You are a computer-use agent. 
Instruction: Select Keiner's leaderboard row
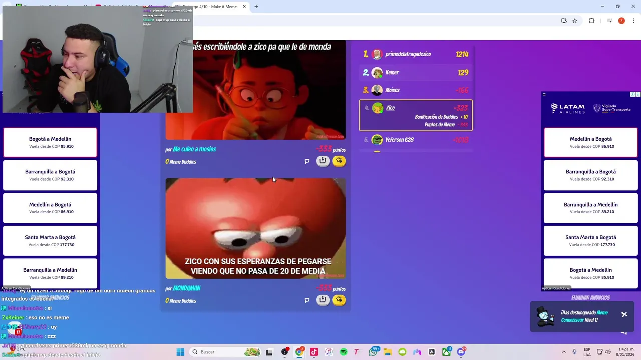[x=416, y=72]
